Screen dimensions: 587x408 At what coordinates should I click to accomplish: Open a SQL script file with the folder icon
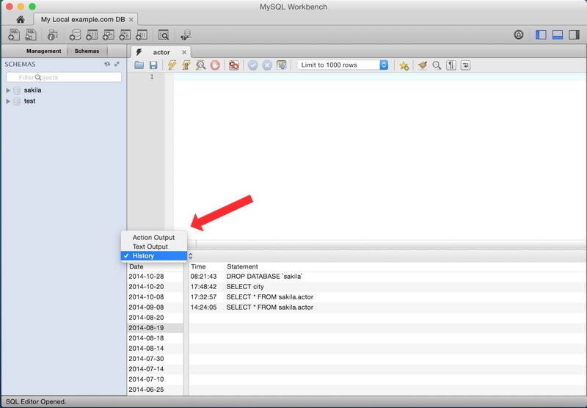[139, 65]
